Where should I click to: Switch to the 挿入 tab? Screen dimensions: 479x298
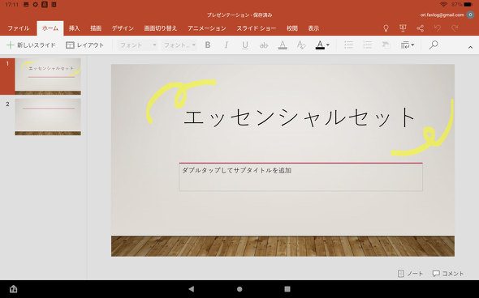(x=74, y=28)
